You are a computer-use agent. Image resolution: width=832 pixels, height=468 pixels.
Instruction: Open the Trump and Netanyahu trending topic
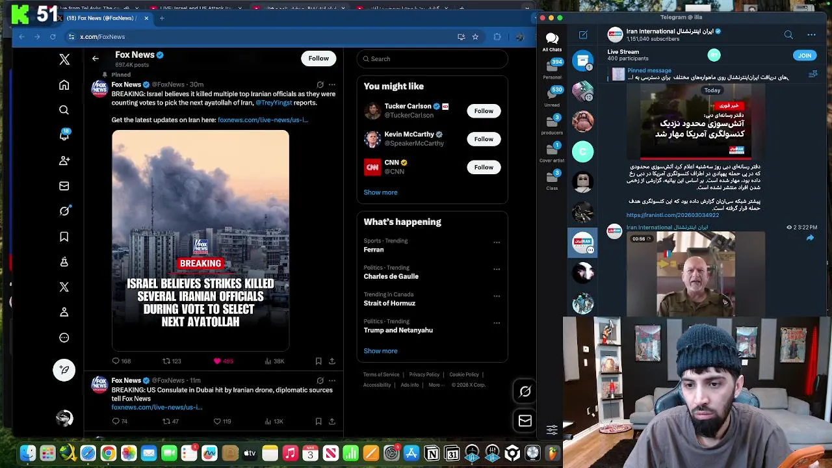(x=398, y=330)
